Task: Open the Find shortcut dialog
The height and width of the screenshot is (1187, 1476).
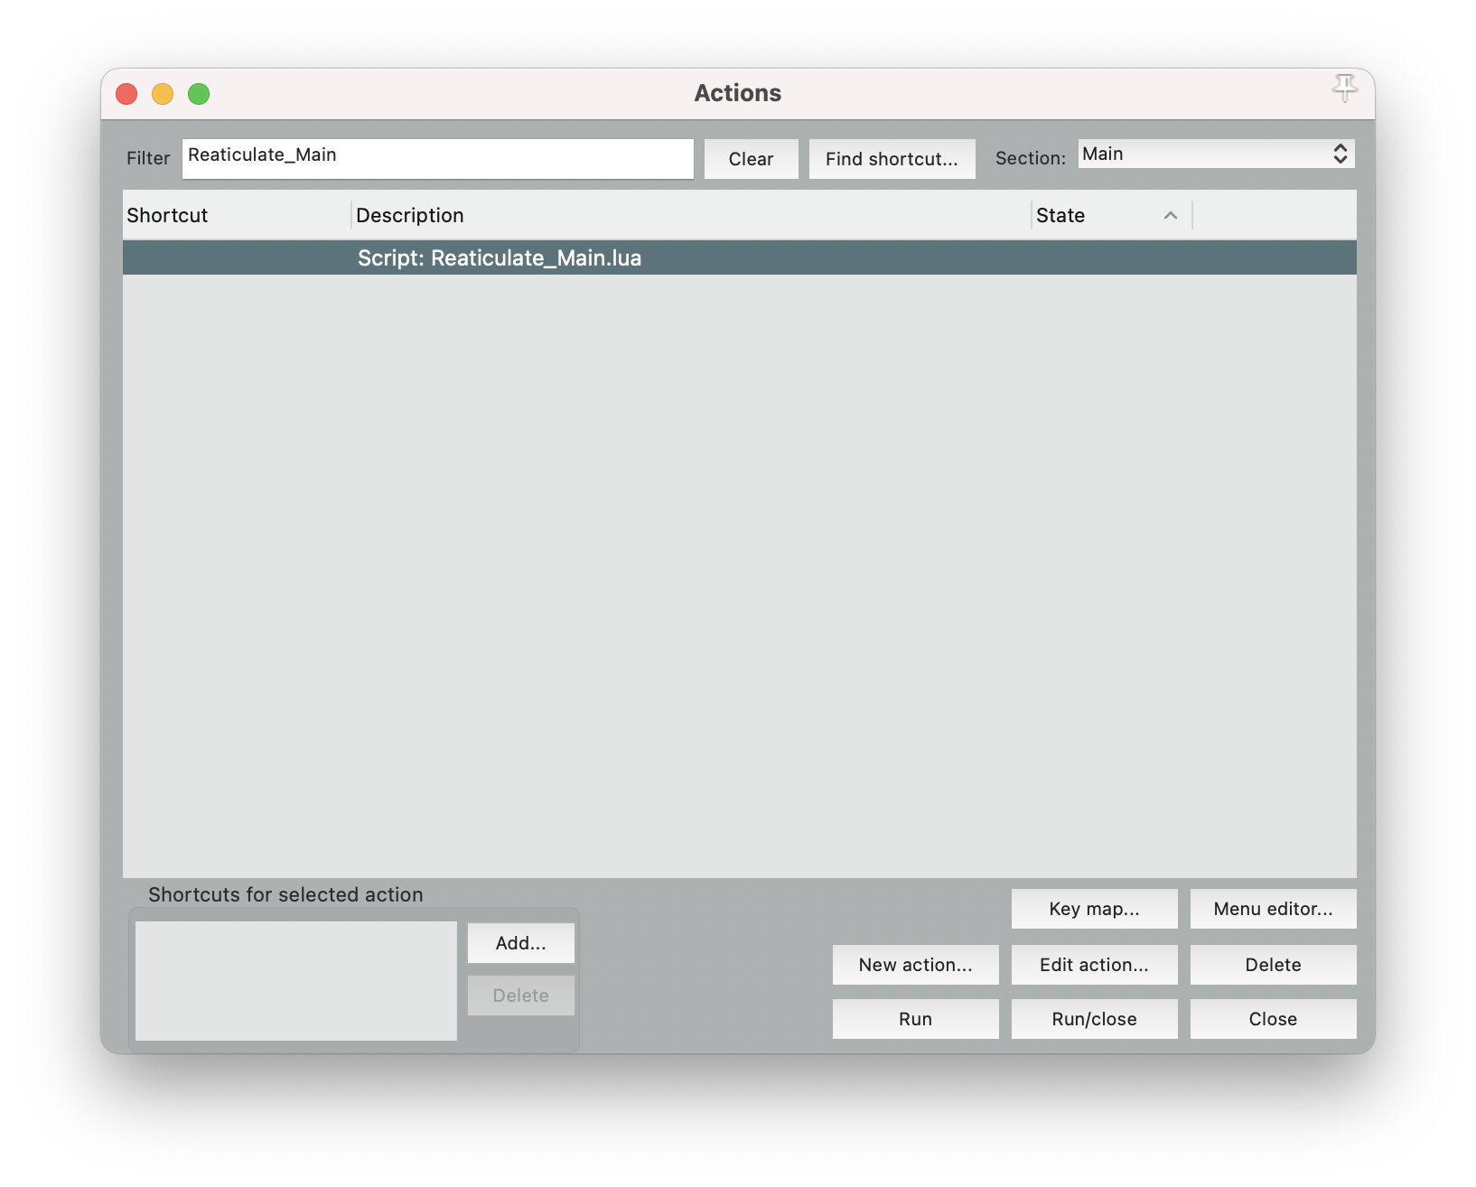Action: coord(892,159)
